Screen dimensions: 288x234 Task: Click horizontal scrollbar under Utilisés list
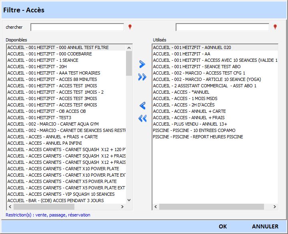point(212,207)
